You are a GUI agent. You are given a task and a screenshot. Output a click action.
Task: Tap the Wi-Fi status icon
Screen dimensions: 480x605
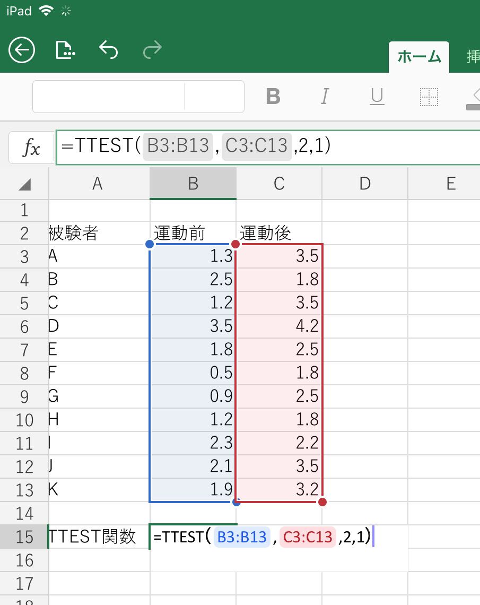(46, 11)
